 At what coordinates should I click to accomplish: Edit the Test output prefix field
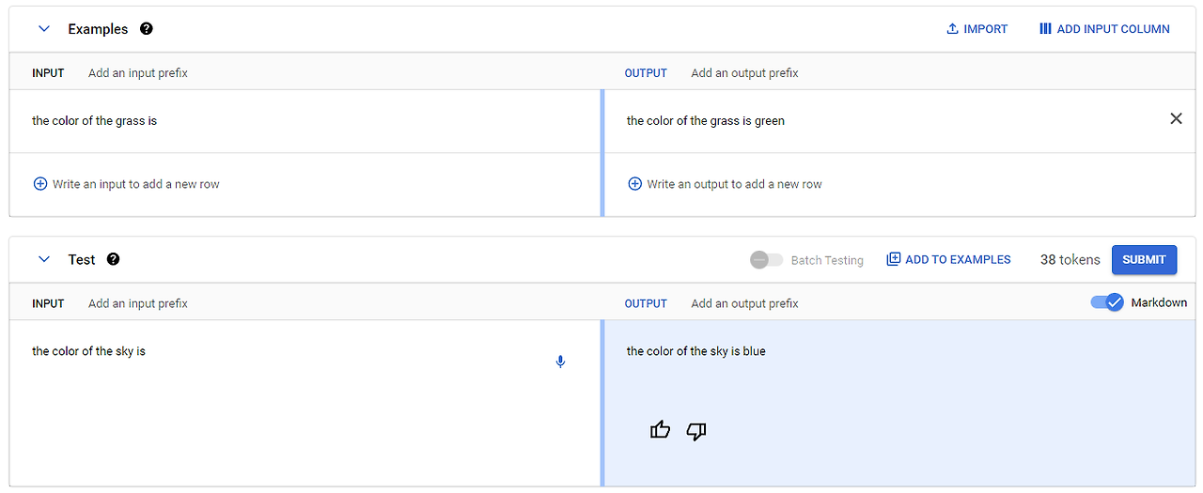coord(744,303)
